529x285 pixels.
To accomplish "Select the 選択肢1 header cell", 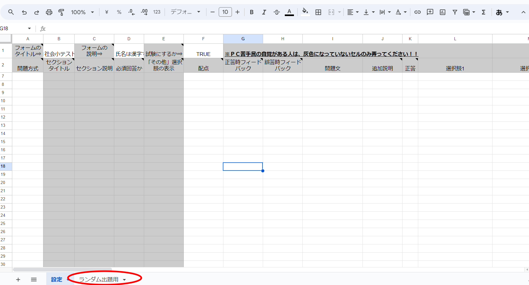I will tap(455, 65).
